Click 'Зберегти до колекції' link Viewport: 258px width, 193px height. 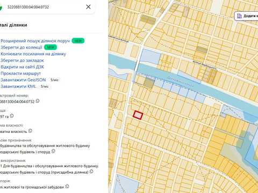[21, 47]
